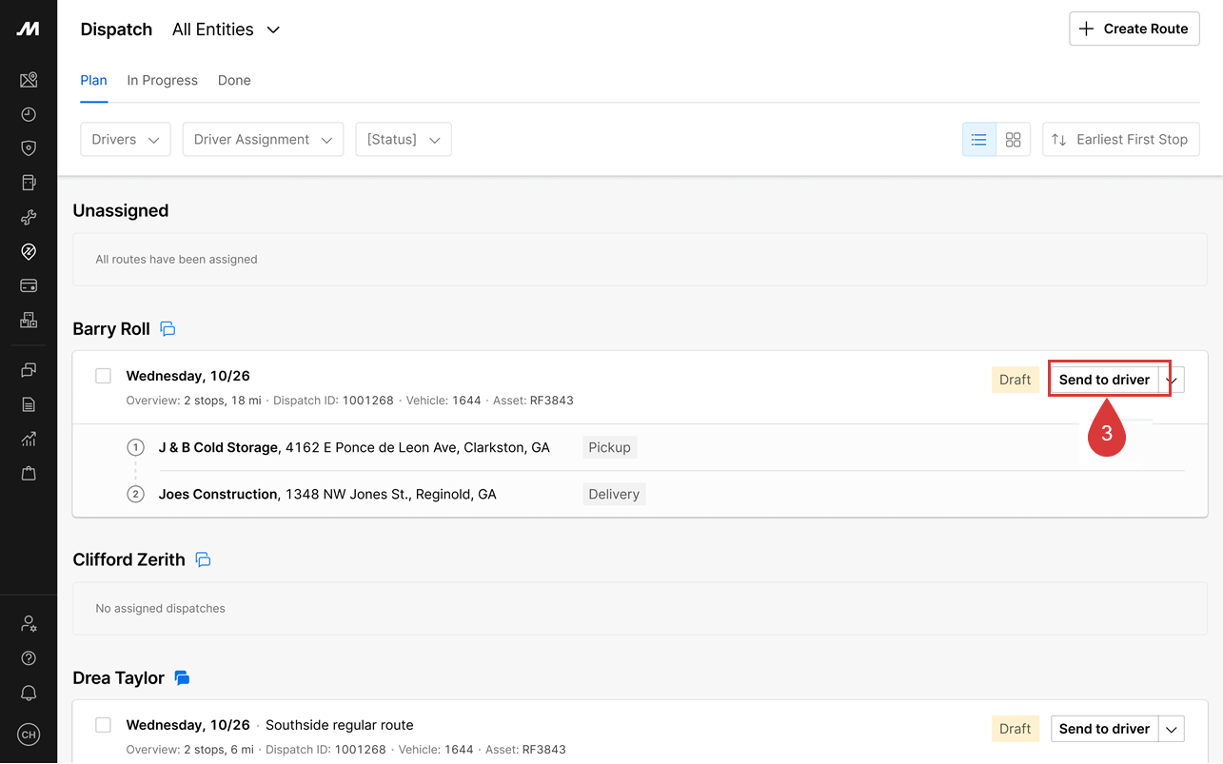Viewport: 1223px width, 764px height.
Task: Open the help question mark icon
Action: click(29, 658)
